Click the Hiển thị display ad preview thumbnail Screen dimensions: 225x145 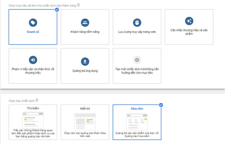pos(85,121)
